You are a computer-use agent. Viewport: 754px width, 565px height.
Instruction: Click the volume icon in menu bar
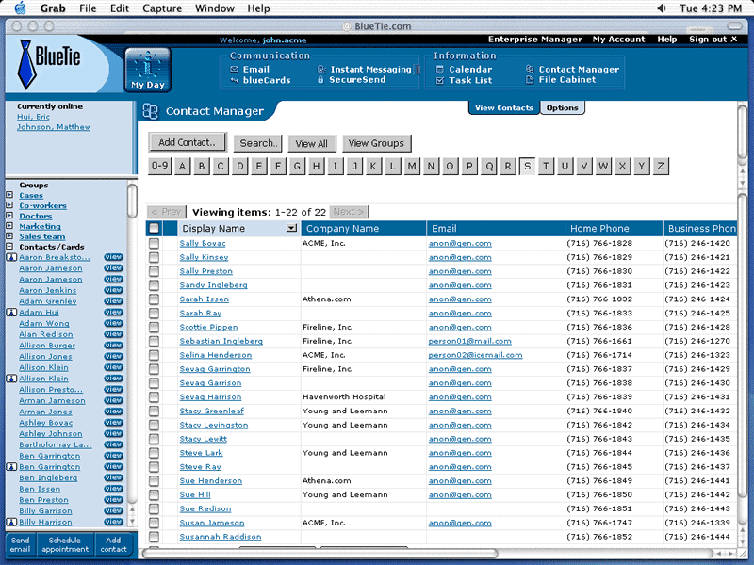[662, 8]
